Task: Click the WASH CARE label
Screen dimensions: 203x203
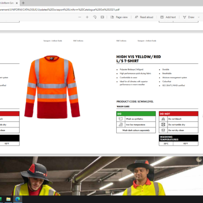Action: click(x=123, y=107)
